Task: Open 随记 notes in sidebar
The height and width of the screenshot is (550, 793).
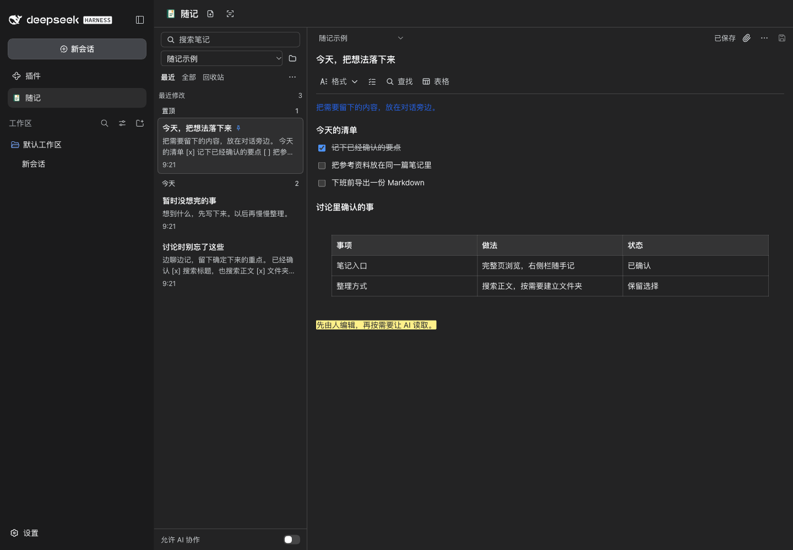Action: pyautogui.click(x=77, y=98)
